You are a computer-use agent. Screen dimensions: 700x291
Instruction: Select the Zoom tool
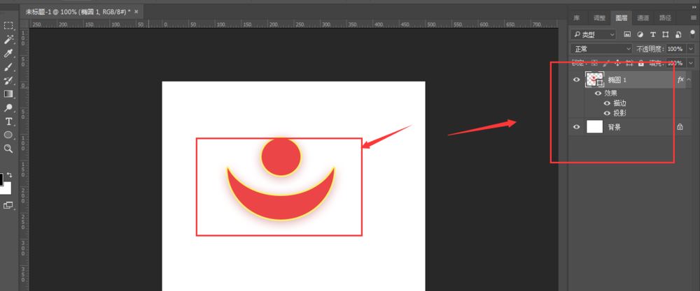[x=8, y=149]
